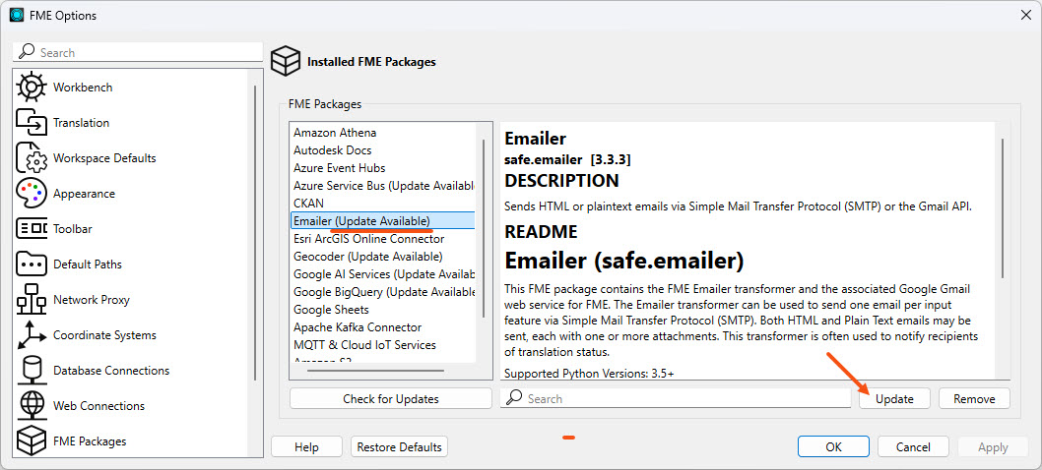
Task: Click the package list horizontal scrollbar
Action: (x=375, y=369)
